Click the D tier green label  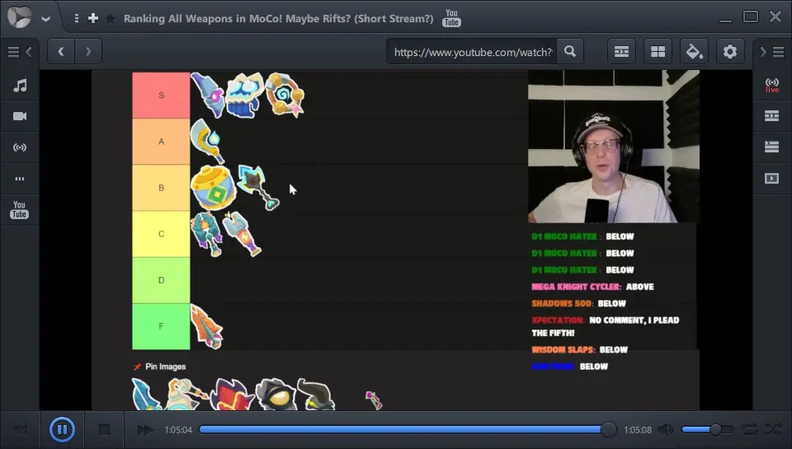[x=161, y=280]
